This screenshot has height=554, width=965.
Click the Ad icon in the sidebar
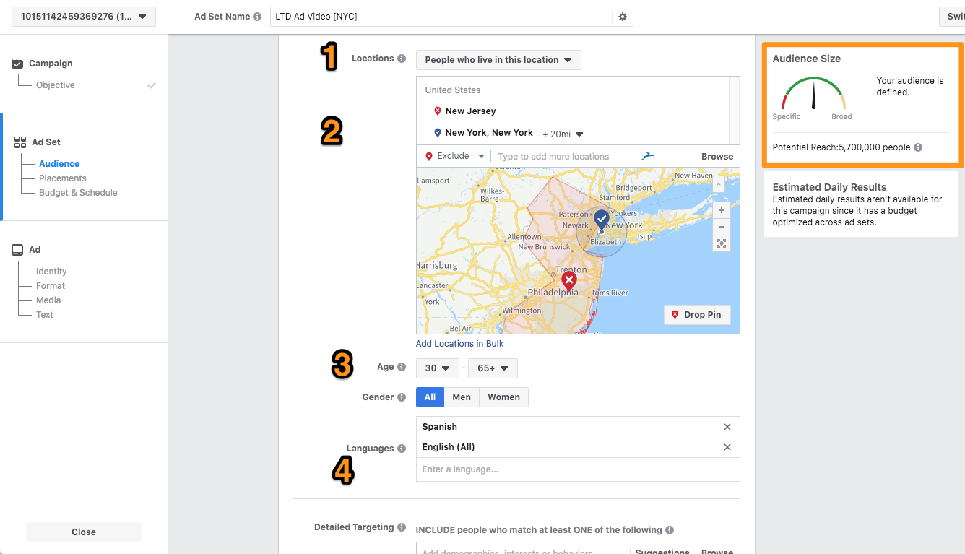click(17, 250)
